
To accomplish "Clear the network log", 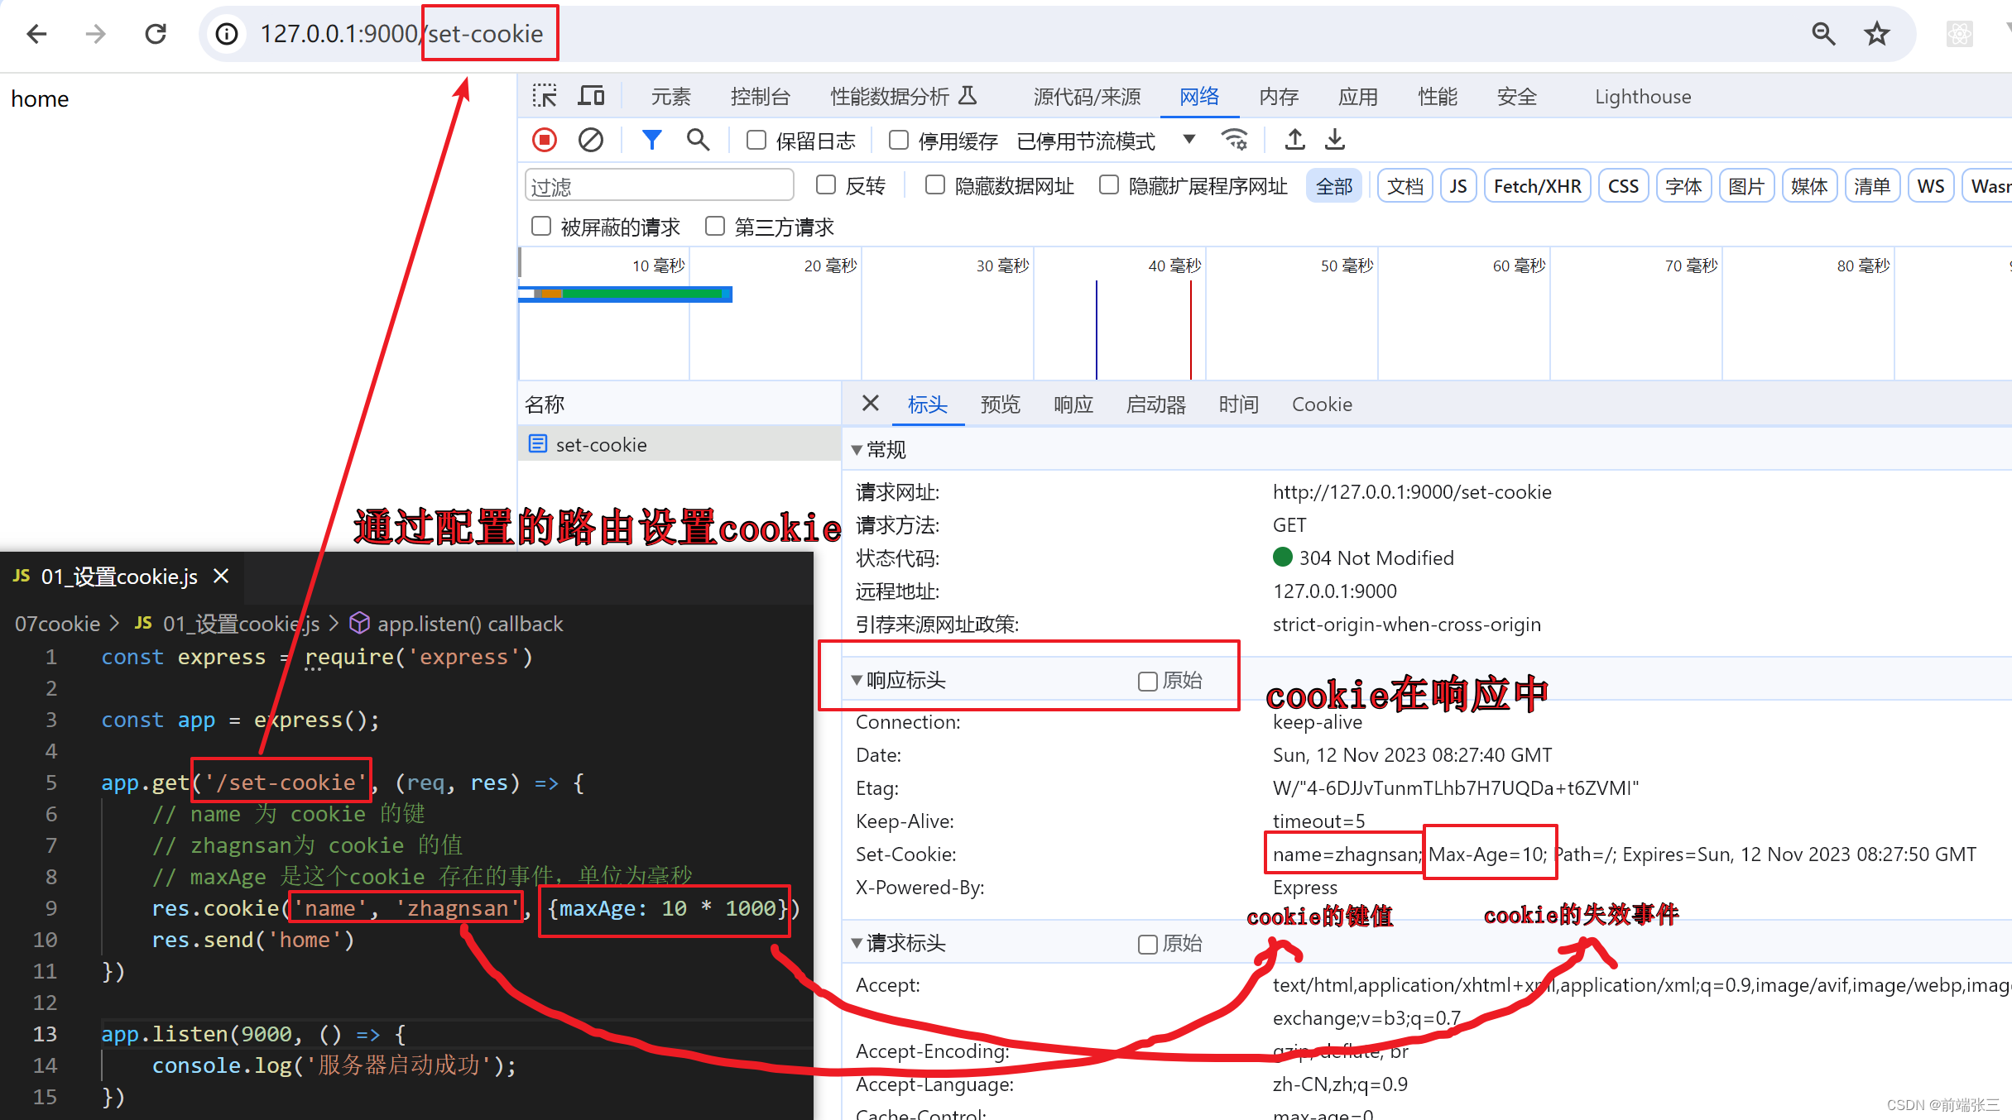I will tap(591, 140).
